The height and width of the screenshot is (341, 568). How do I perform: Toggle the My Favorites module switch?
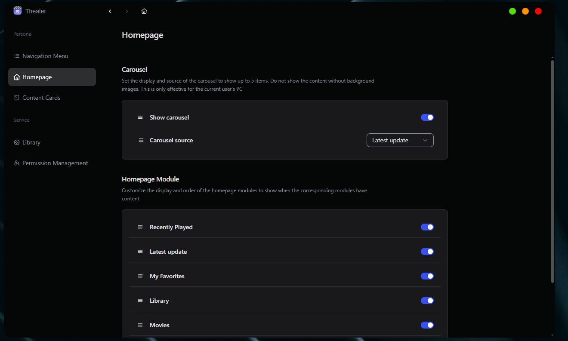[427, 276]
